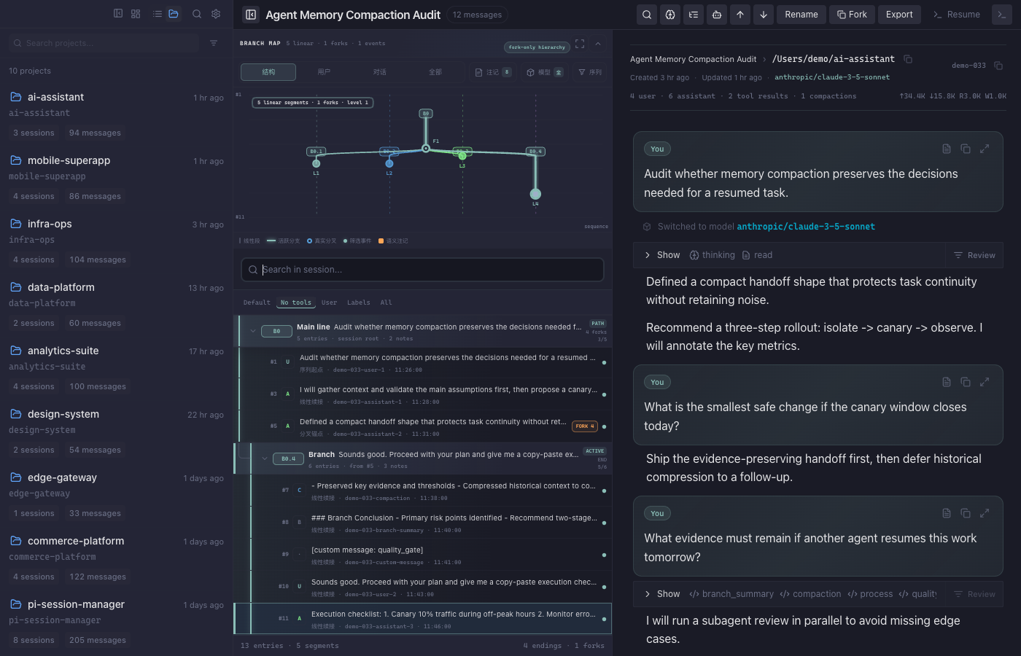This screenshot has width=1021, height=656.
Task: Open the terminal icon at toolbar far right
Action: tap(1002, 15)
